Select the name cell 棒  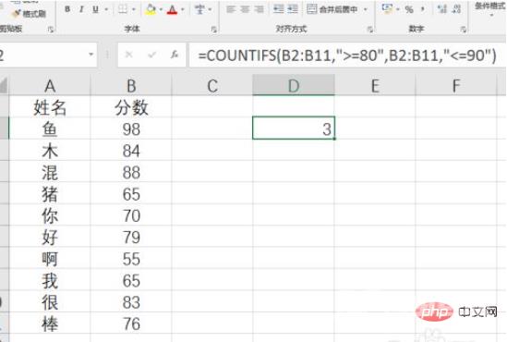pos(50,324)
